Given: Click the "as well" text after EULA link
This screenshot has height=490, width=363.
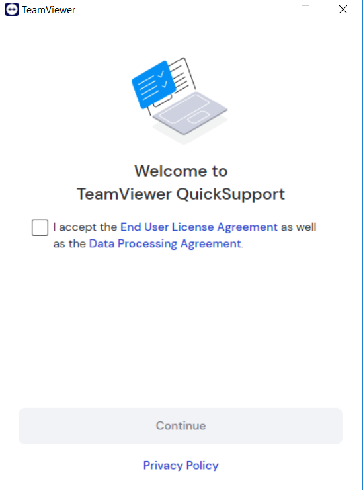Looking at the screenshot, I should (299, 227).
